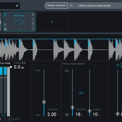Toggle the Transient/Sustain link button
The height and width of the screenshot is (122, 122).
81,93
